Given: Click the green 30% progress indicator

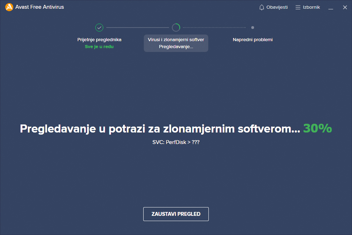Looking at the screenshot, I should coord(317,129).
